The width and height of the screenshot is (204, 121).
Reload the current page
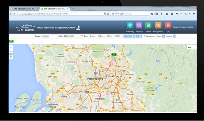point(113,14)
